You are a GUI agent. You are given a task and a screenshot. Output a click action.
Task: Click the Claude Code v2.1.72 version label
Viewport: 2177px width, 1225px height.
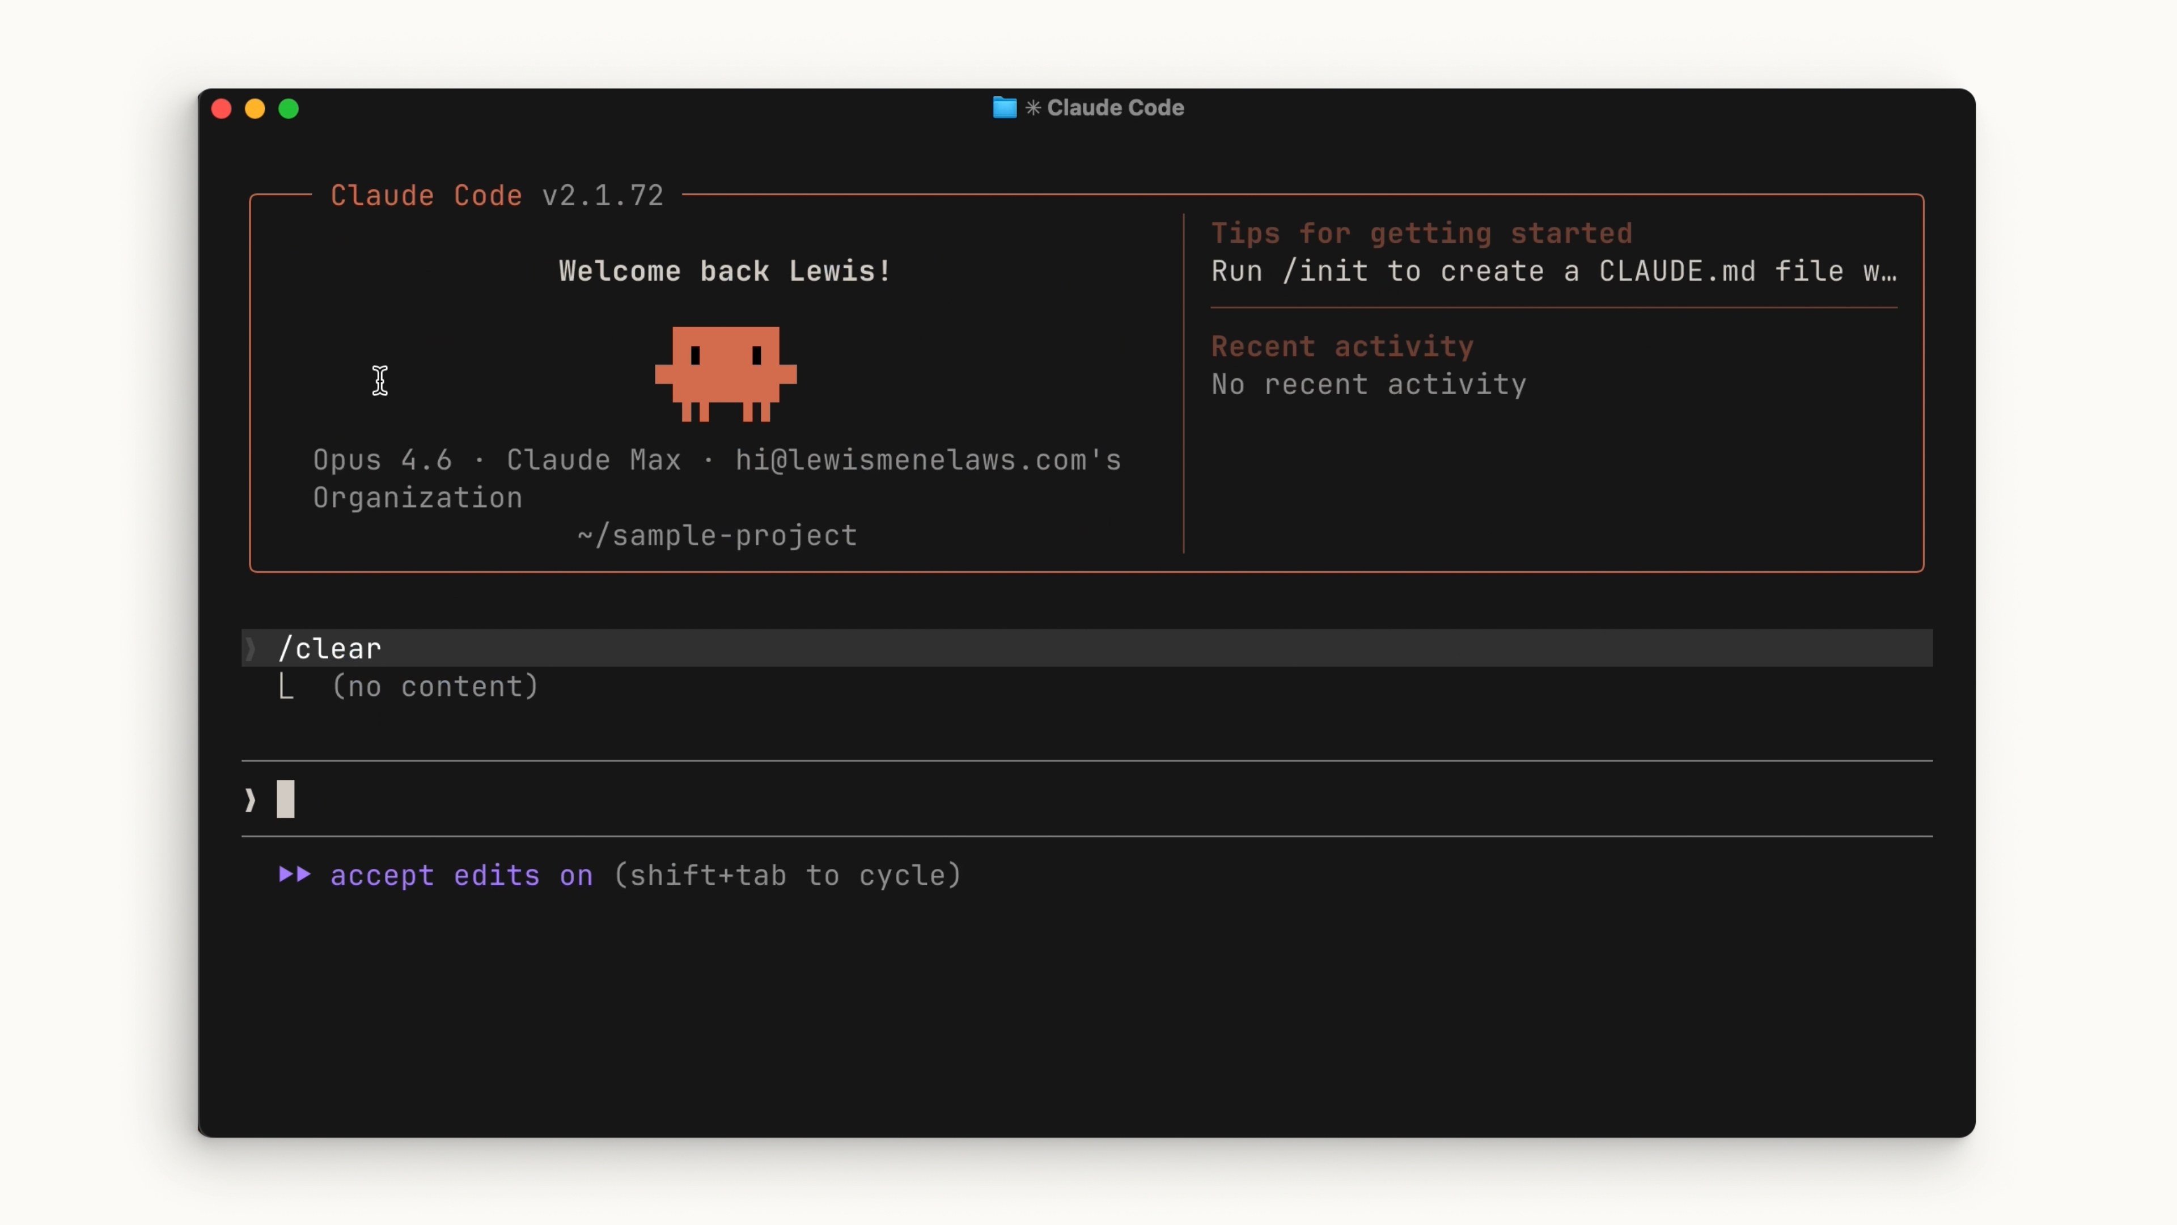point(497,195)
